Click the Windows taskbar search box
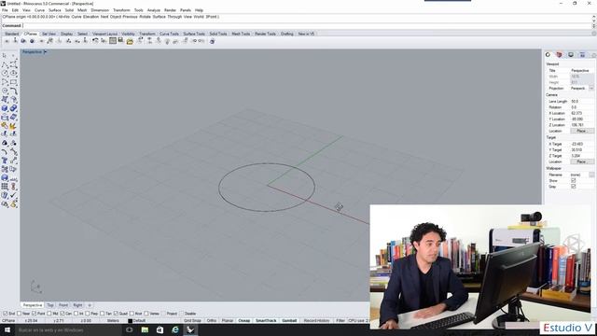The image size is (597, 336). click(x=67, y=329)
